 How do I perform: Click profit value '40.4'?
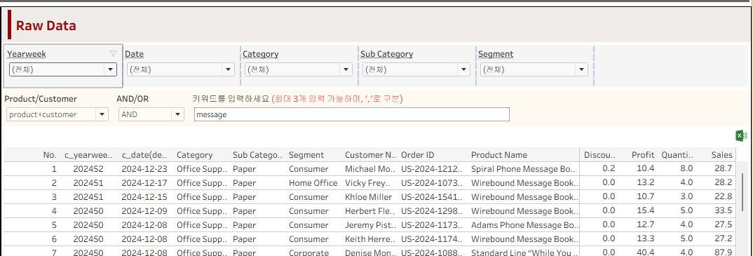(646, 252)
